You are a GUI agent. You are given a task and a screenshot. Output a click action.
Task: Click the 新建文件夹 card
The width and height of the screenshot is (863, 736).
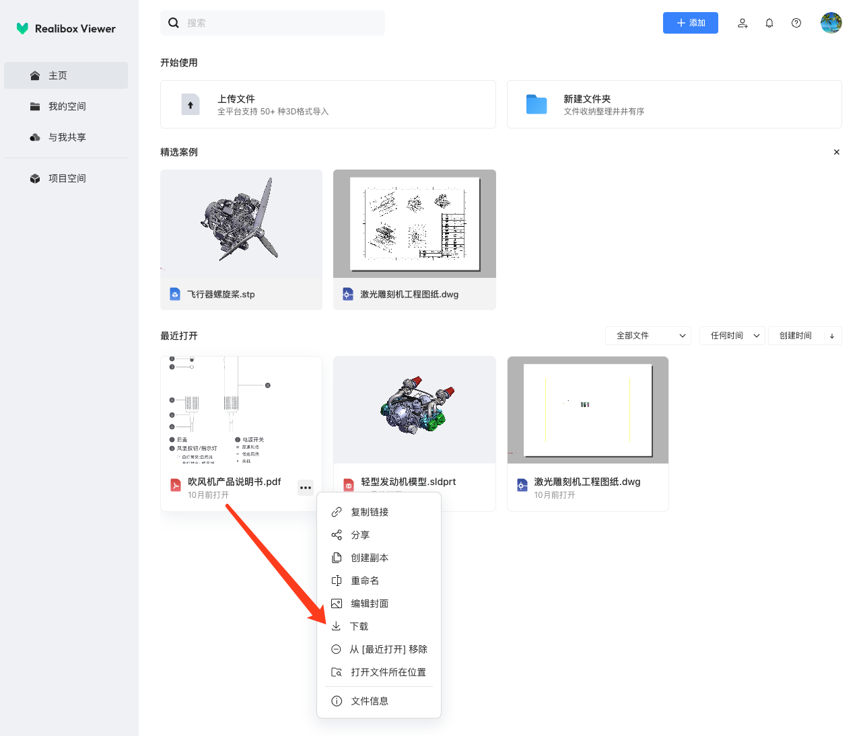click(675, 104)
